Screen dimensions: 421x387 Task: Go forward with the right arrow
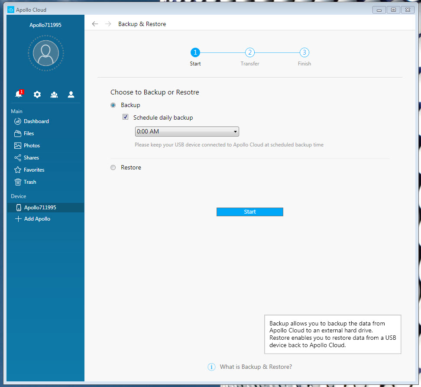tap(108, 24)
